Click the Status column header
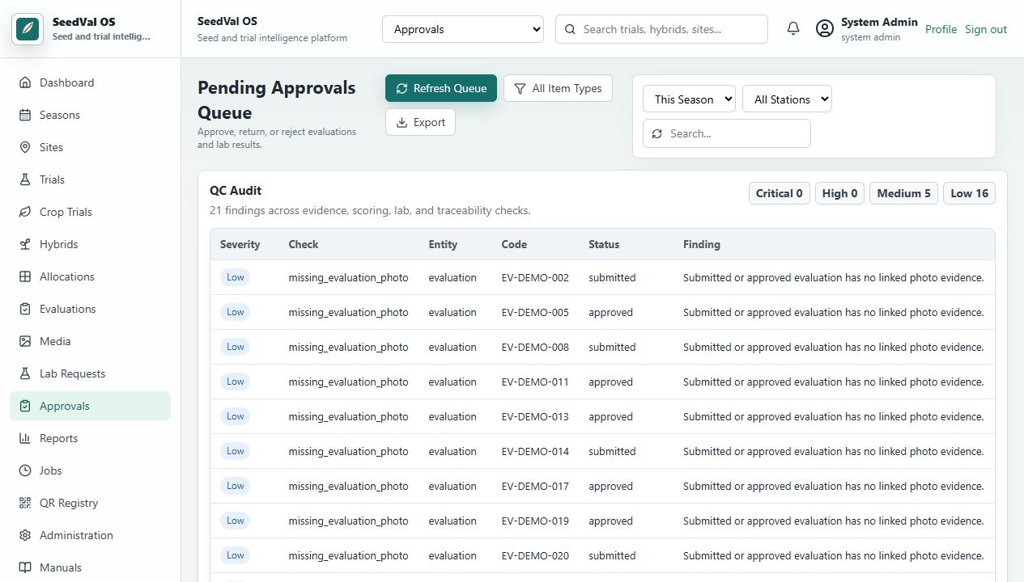Screen dimensions: 1024x582 pyautogui.click(x=604, y=244)
